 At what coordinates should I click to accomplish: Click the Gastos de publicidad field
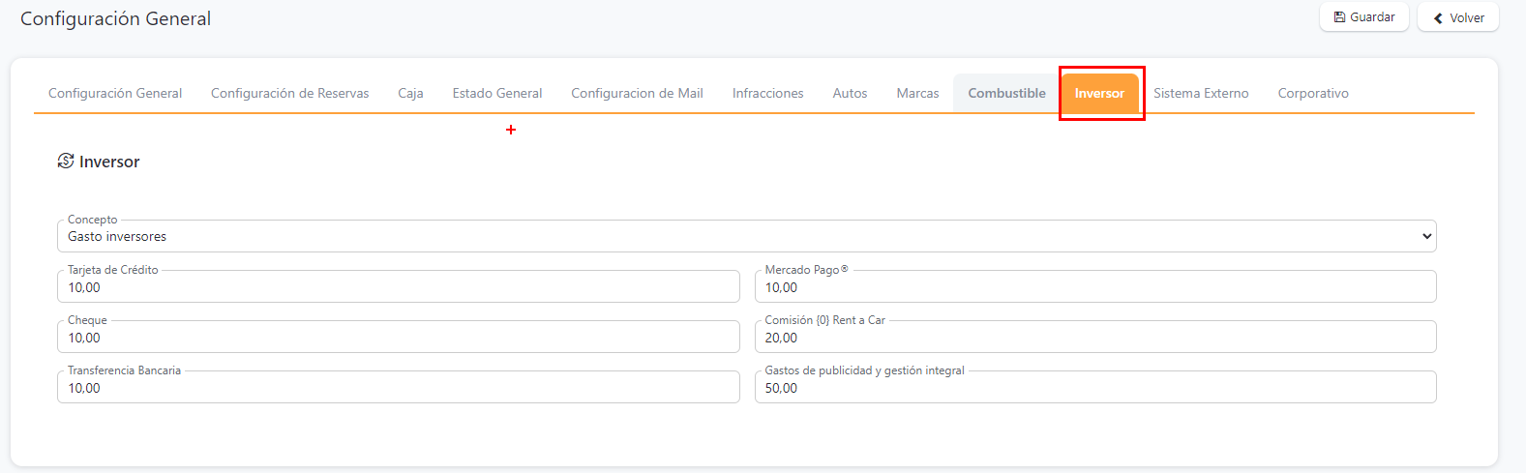(x=1094, y=389)
